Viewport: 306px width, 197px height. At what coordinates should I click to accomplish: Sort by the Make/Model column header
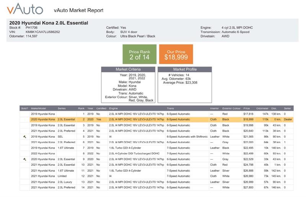pyautogui.click(x=39, y=108)
